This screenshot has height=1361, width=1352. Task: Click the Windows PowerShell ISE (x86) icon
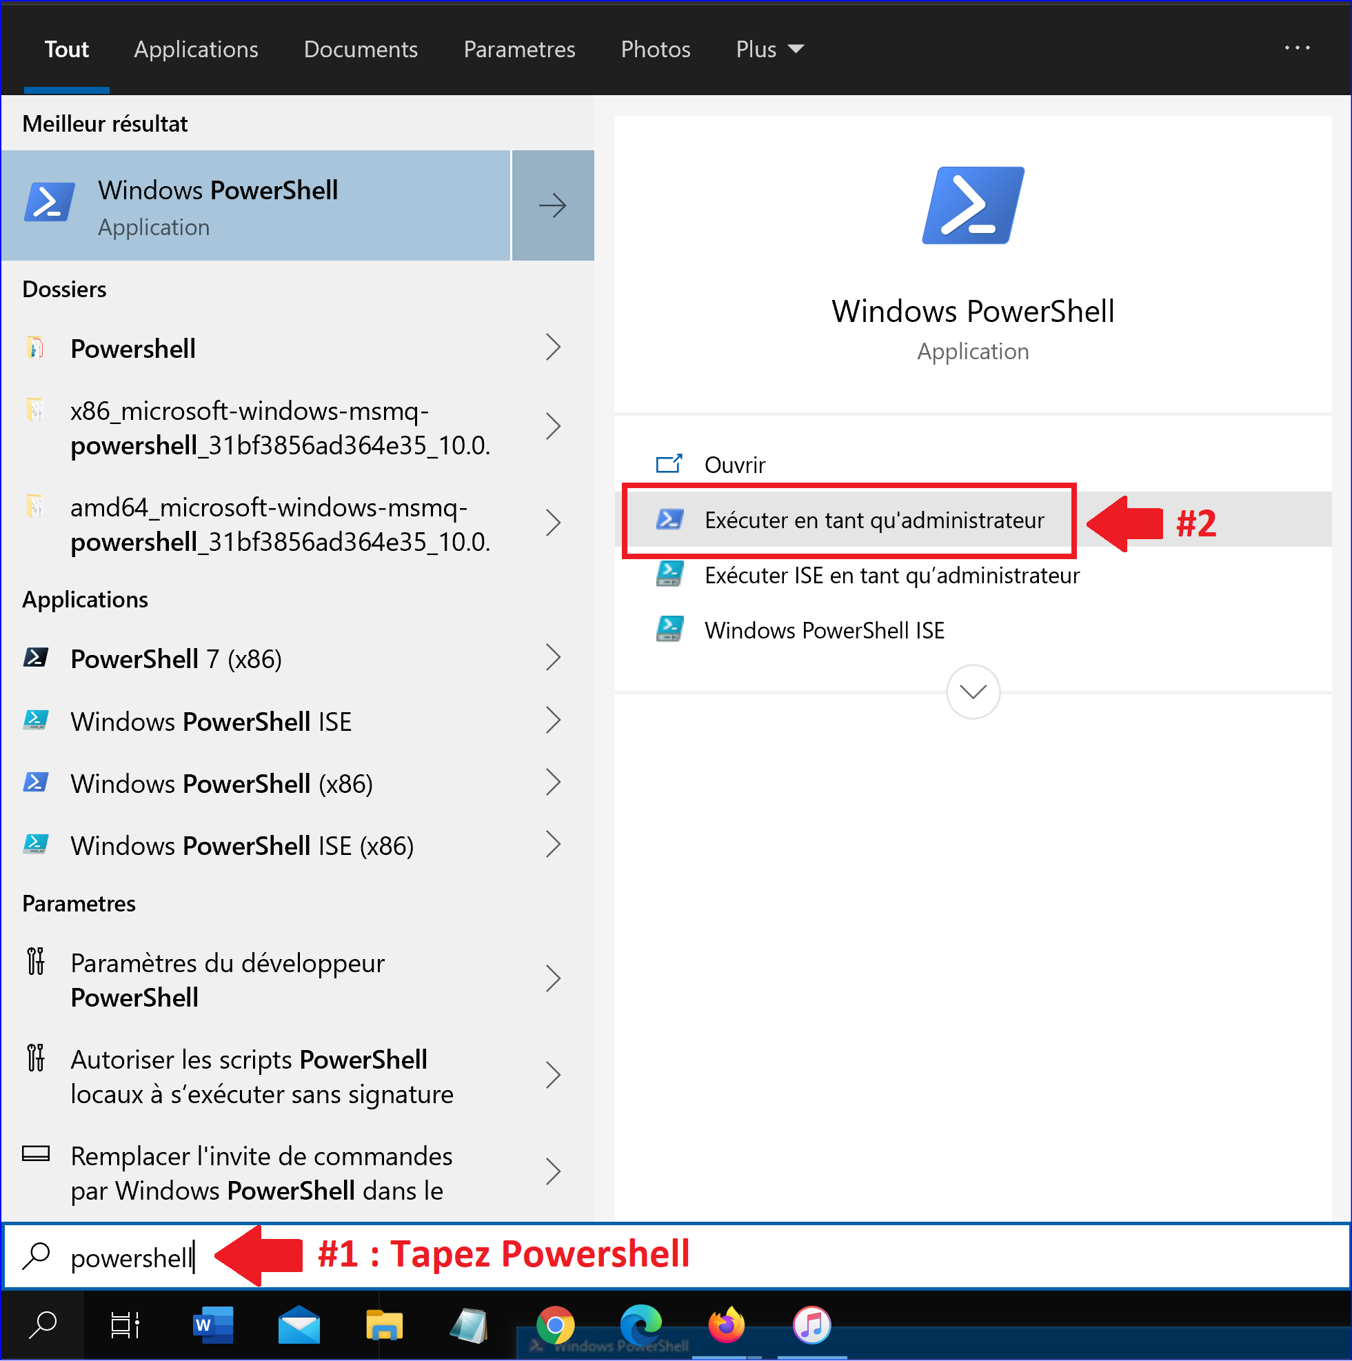click(x=36, y=844)
